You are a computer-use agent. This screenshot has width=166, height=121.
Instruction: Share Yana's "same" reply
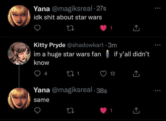pos(136,111)
